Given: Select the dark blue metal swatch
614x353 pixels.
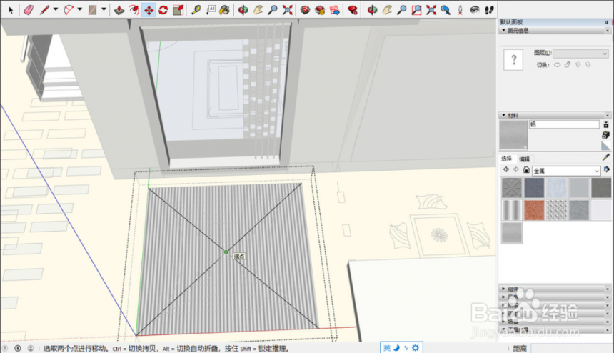Looking at the screenshot, I should pyautogui.click(x=534, y=188).
